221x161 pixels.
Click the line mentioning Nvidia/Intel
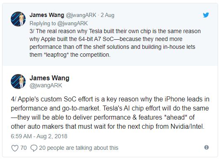coord(108,126)
